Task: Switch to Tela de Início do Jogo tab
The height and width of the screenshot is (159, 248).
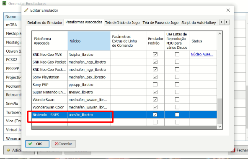Action: (122, 23)
